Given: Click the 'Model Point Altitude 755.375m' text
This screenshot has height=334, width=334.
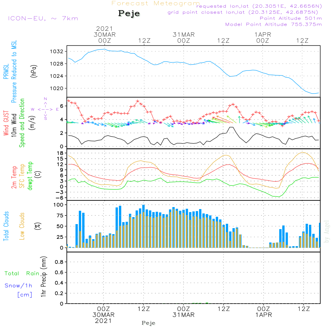Looking at the screenshot, I should pos(274,24).
